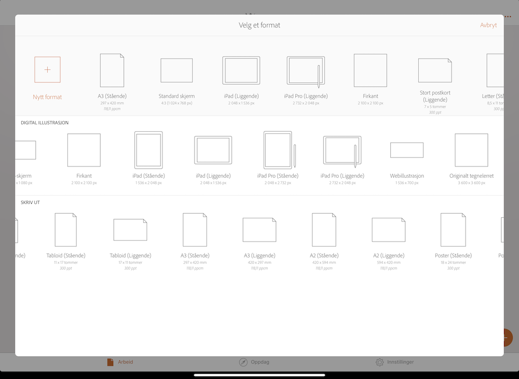Select the Tabloid (Liggende) print format
The image size is (519, 379).
(130, 244)
